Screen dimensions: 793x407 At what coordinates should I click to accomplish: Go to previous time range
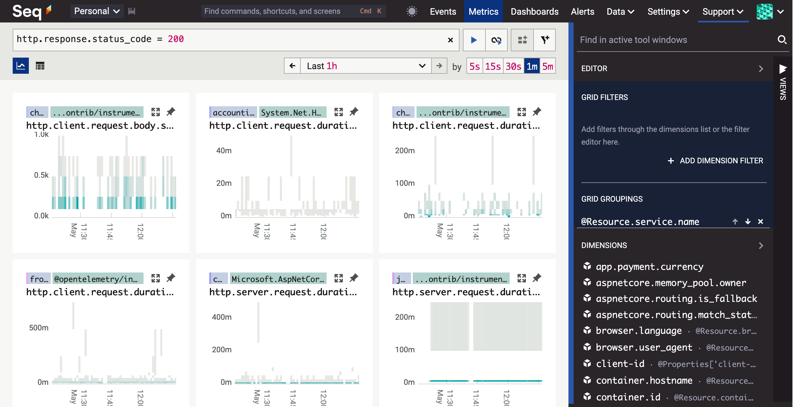tap(292, 66)
